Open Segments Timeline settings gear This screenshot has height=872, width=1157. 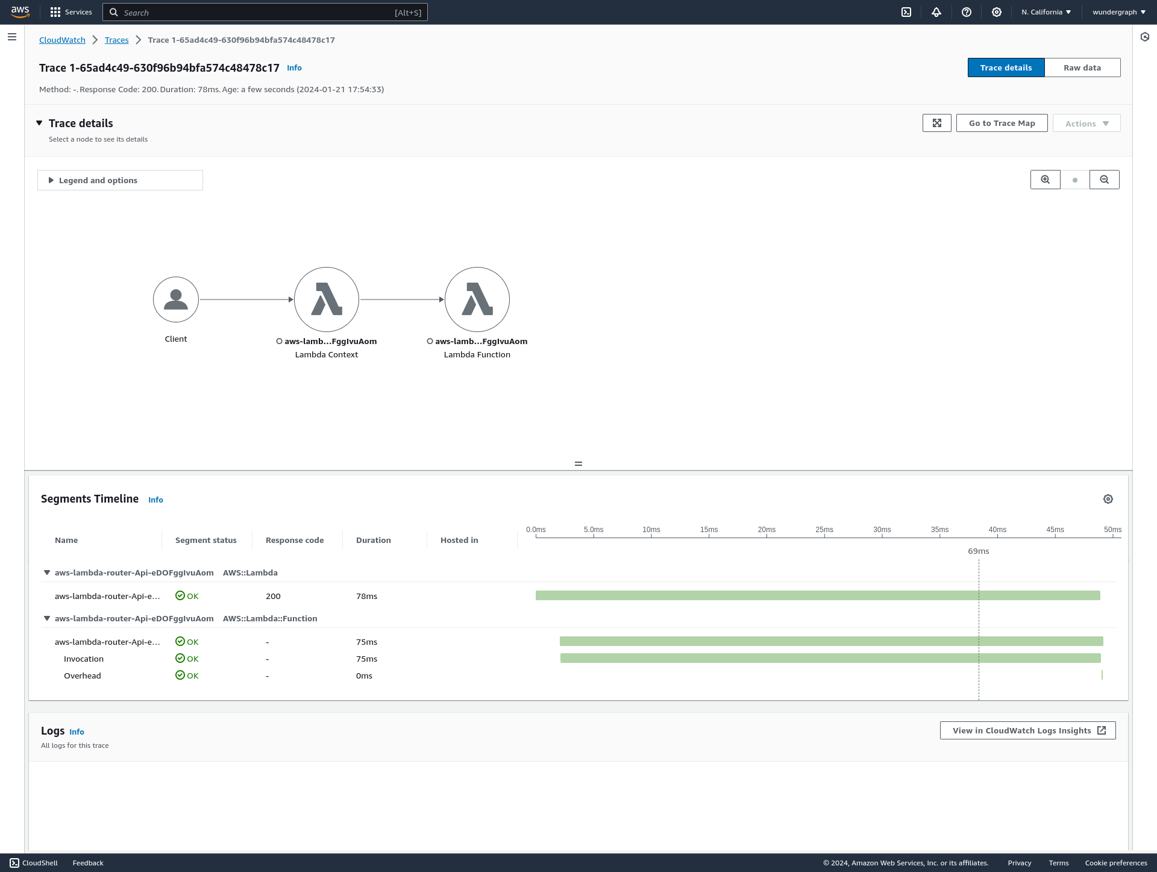pos(1109,499)
